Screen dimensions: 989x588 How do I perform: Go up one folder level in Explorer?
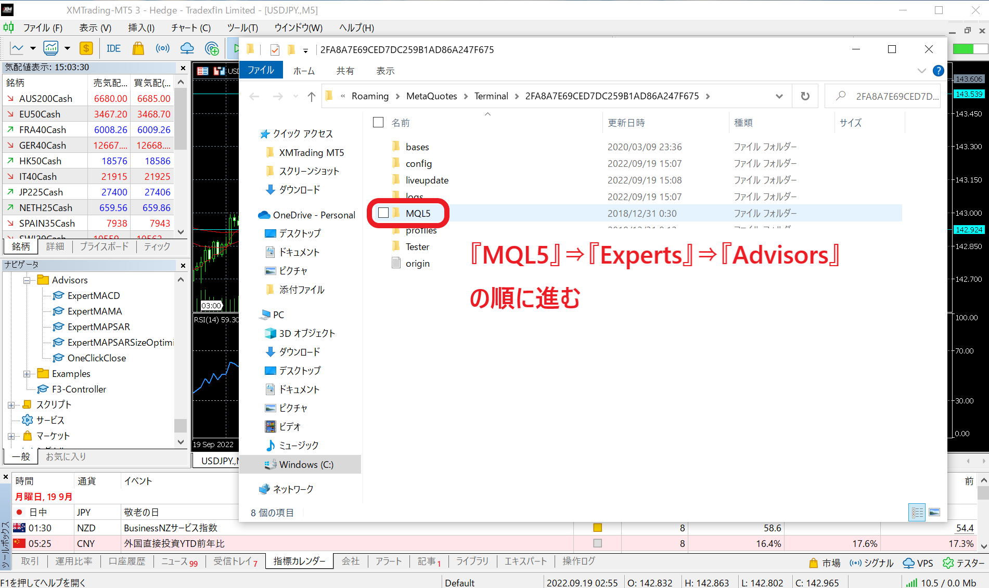tap(312, 96)
